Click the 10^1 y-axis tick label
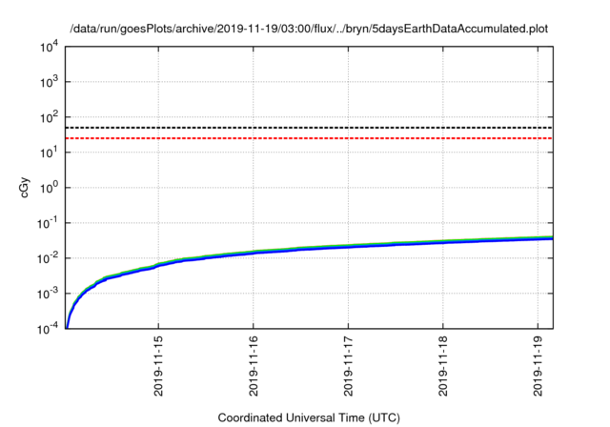 (x=50, y=152)
